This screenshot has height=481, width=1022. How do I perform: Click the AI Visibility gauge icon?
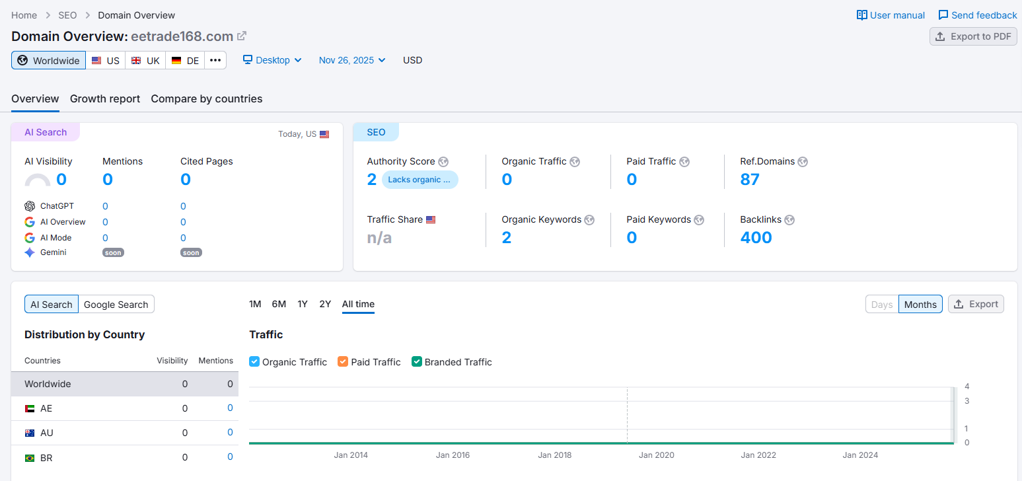pos(38,180)
